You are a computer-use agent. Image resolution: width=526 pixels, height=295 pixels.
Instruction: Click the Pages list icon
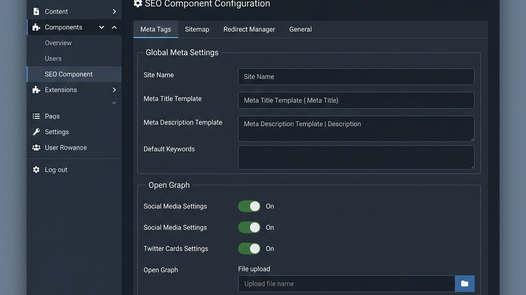pos(36,116)
